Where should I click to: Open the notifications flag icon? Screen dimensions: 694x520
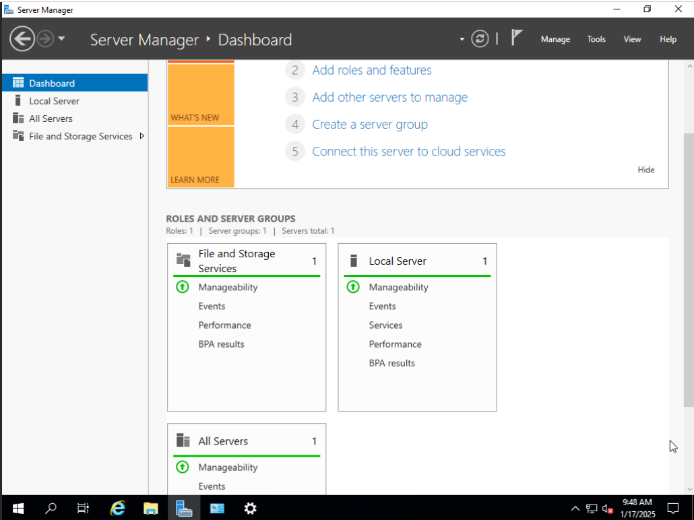[517, 38]
